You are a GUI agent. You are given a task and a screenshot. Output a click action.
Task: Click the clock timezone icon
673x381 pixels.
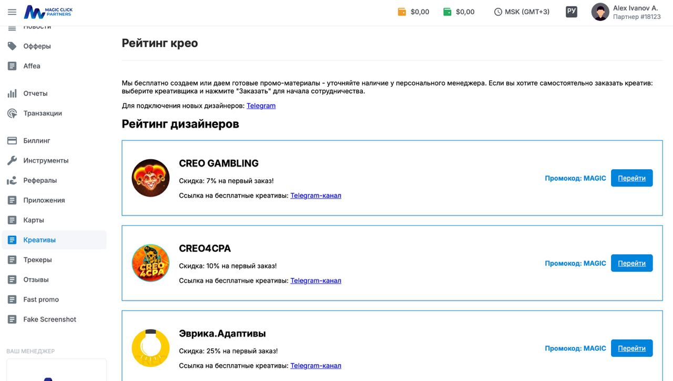pyautogui.click(x=498, y=12)
